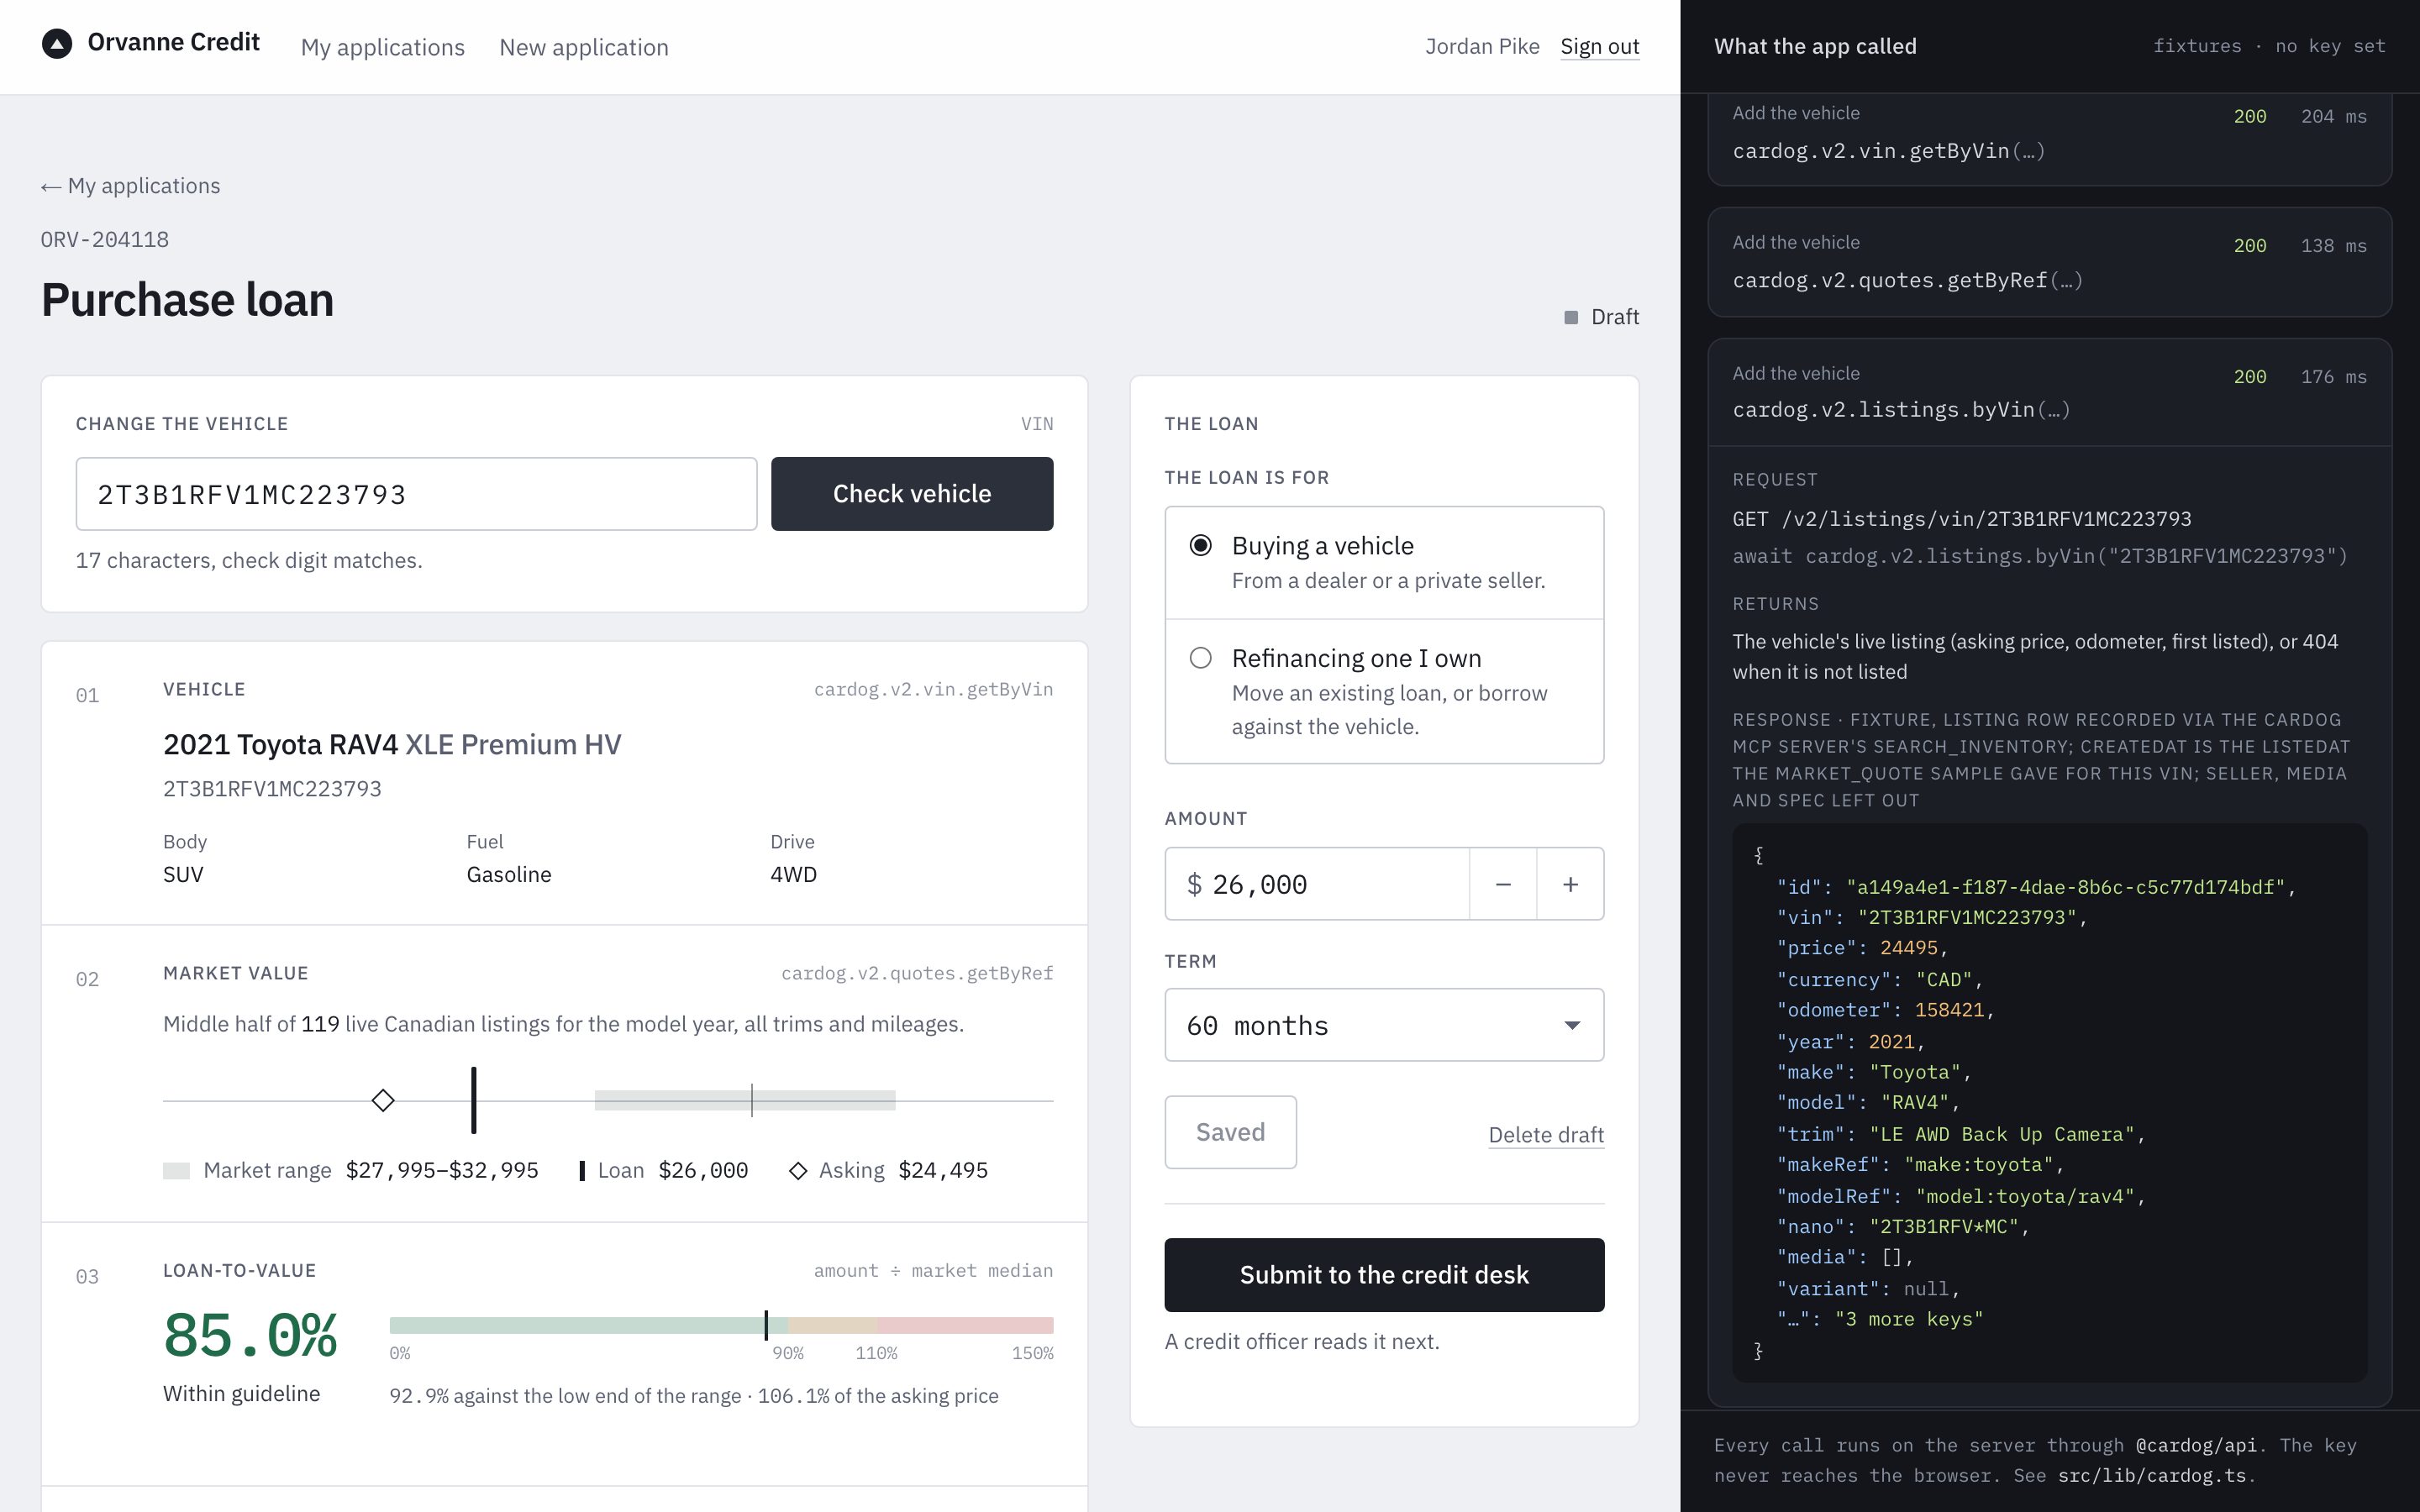This screenshot has height=1512, width=2420.
Task: Select 'Refinancing one I own' radio option
Action: 1384,691
